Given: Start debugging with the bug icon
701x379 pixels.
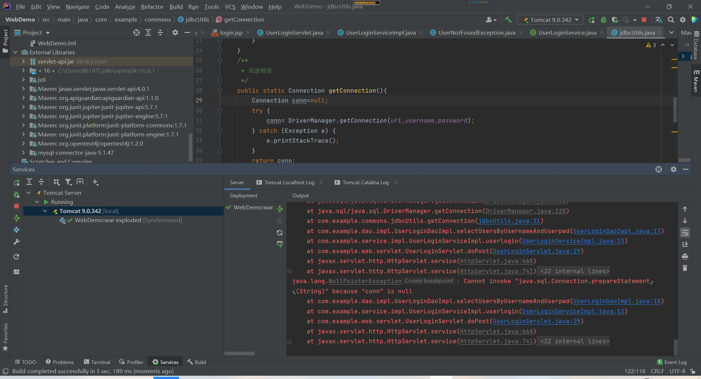Looking at the screenshot, I should point(603,20).
